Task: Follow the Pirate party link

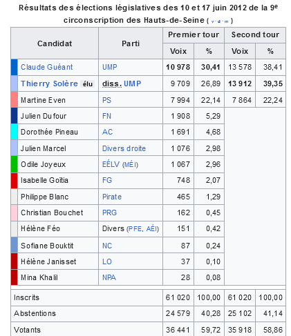Action: tap(112, 197)
